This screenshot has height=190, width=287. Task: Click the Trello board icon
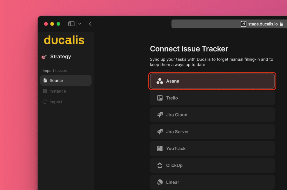click(160, 98)
